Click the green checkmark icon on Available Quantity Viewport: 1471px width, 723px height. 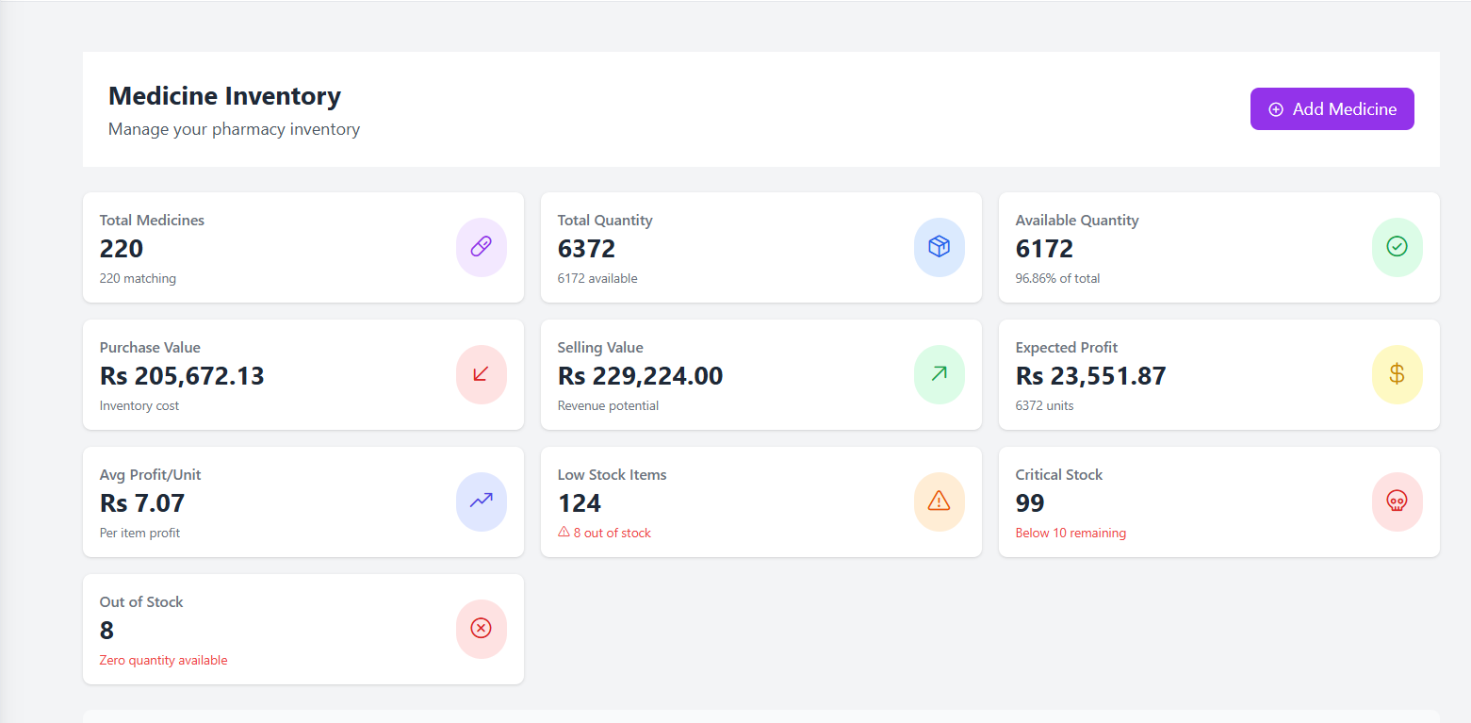coord(1397,247)
